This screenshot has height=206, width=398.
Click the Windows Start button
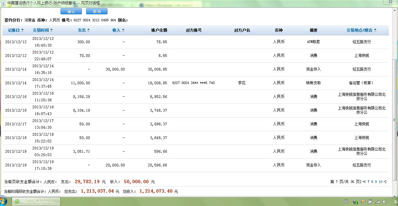(x=4, y=201)
